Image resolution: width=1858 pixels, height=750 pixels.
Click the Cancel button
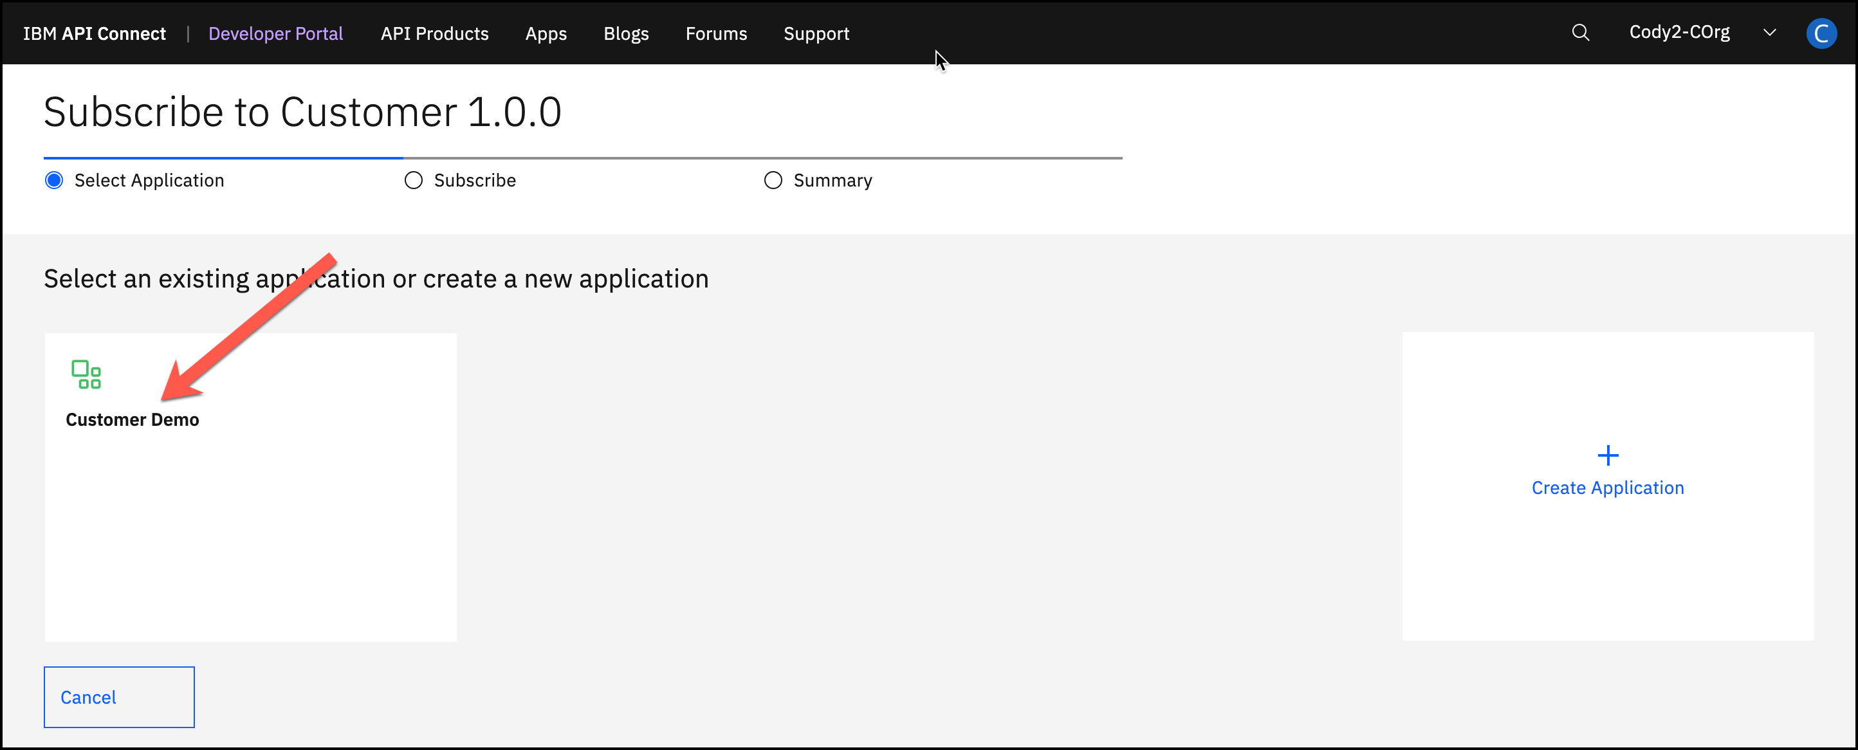pos(119,697)
